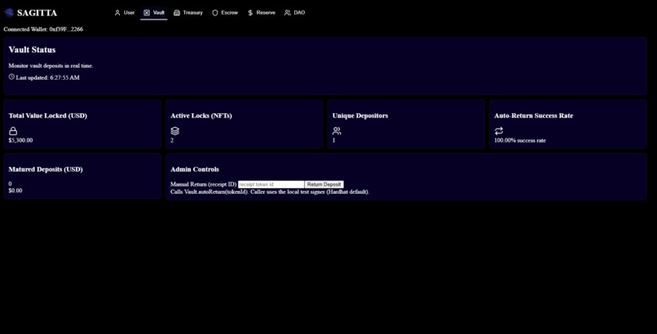The width and height of the screenshot is (657, 334).
Task: Switch to the Vault tab
Action: pos(154,12)
